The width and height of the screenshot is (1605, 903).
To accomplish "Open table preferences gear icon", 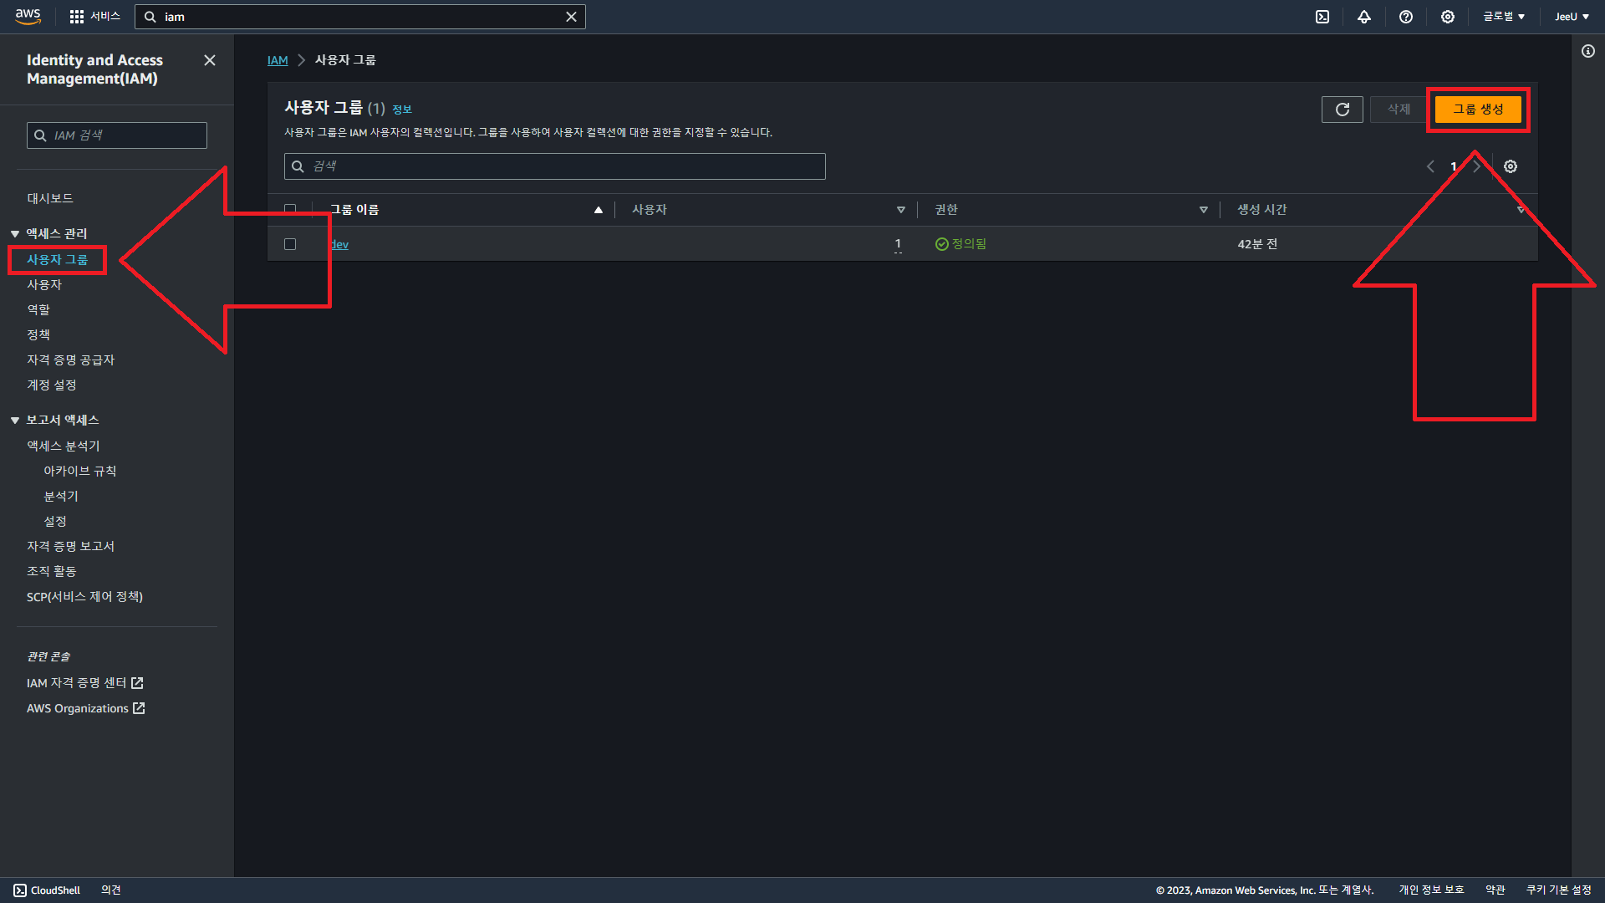I will click(x=1511, y=166).
